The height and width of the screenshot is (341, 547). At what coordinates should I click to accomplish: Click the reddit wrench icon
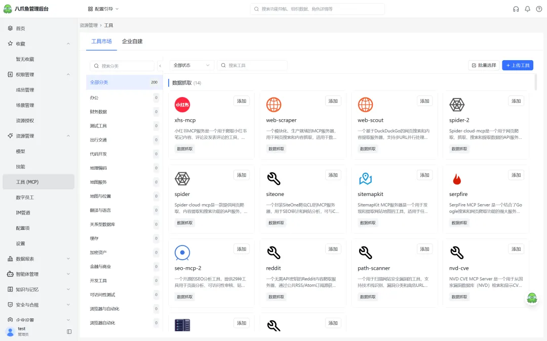tap(273, 253)
